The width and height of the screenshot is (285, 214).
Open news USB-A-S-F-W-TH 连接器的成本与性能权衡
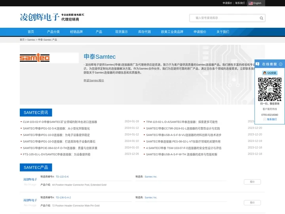182,155
